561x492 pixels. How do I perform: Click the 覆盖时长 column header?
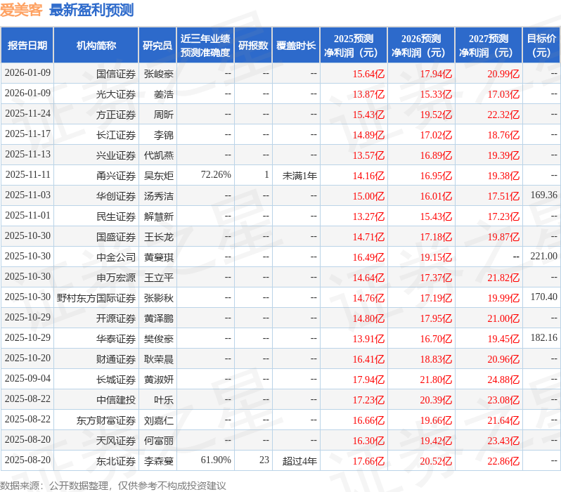coord(296,46)
